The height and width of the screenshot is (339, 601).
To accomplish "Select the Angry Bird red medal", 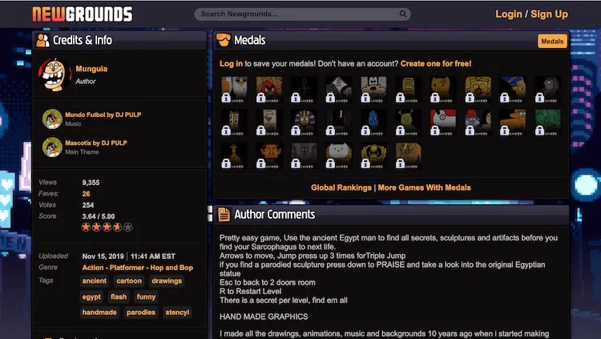I will click(269, 89).
